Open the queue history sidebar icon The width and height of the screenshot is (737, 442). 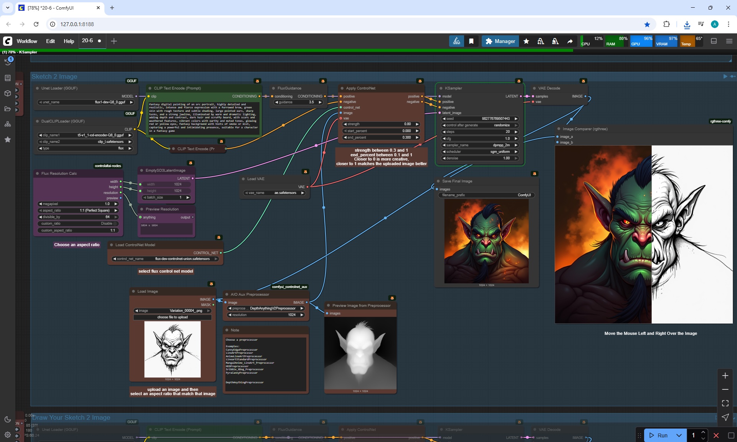pyautogui.click(x=8, y=62)
